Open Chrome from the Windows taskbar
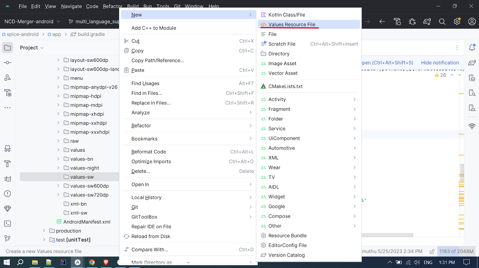 tap(92, 262)
